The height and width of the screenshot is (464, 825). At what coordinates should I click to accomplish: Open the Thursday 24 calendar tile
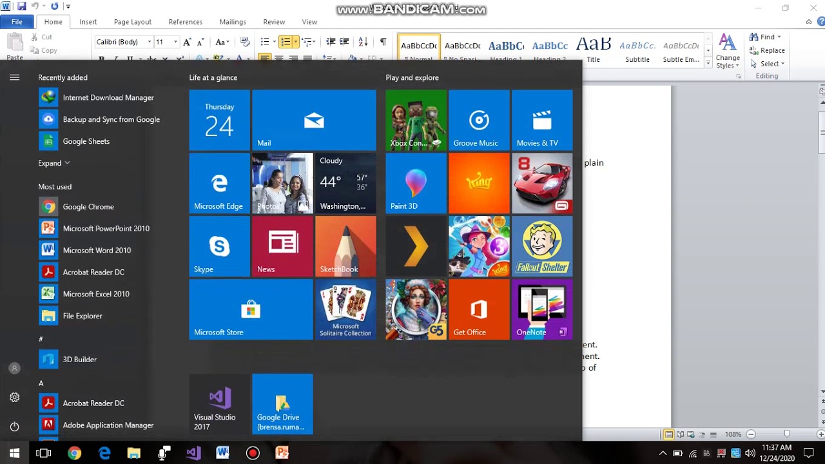(219, 120)
